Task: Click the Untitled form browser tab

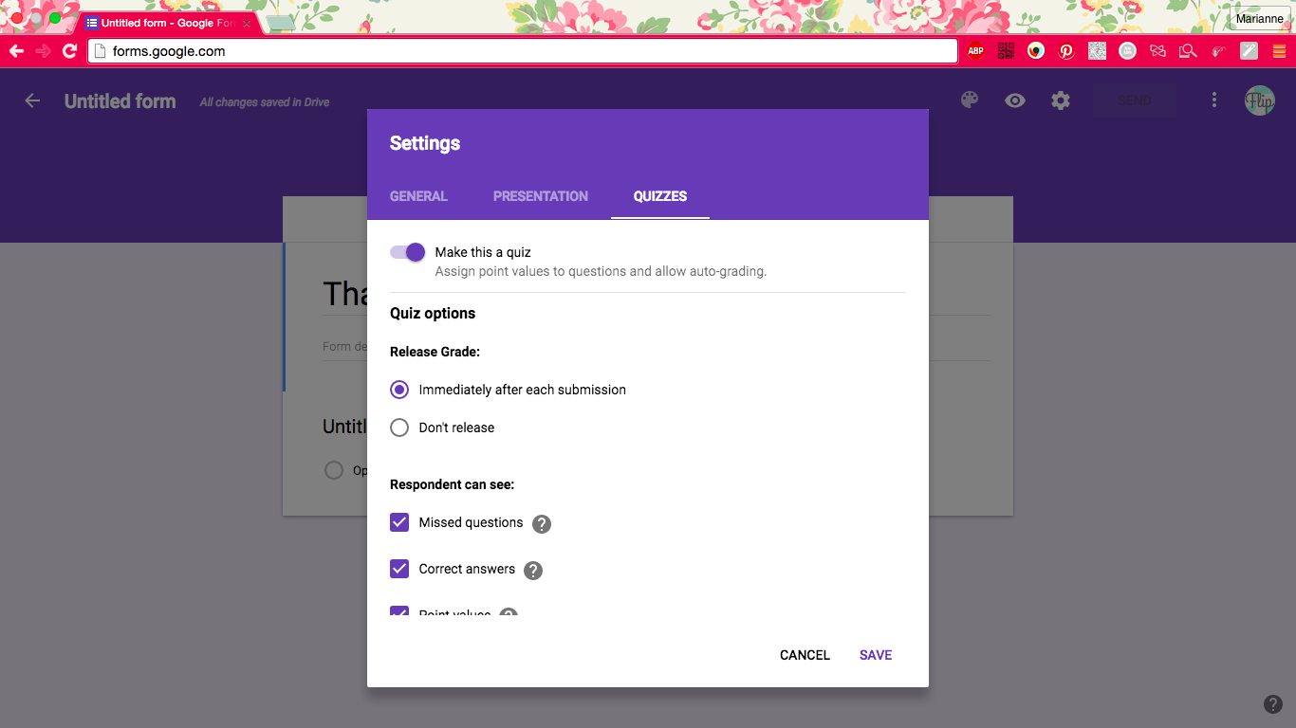Action: click(167, 23)
